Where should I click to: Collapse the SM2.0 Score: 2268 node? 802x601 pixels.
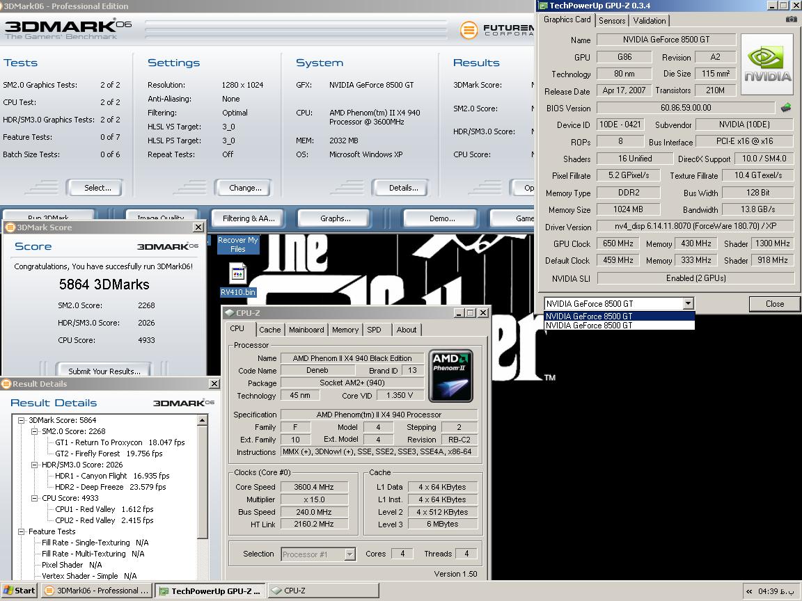point(34,431)
